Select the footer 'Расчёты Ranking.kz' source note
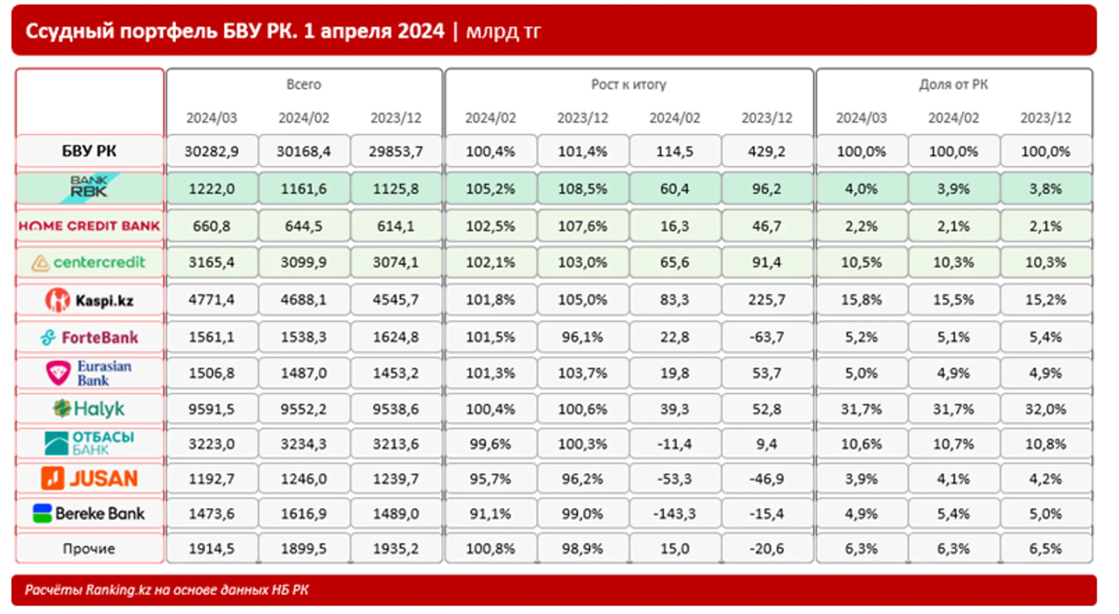1119x614 pixels. (x=167, y=590)
